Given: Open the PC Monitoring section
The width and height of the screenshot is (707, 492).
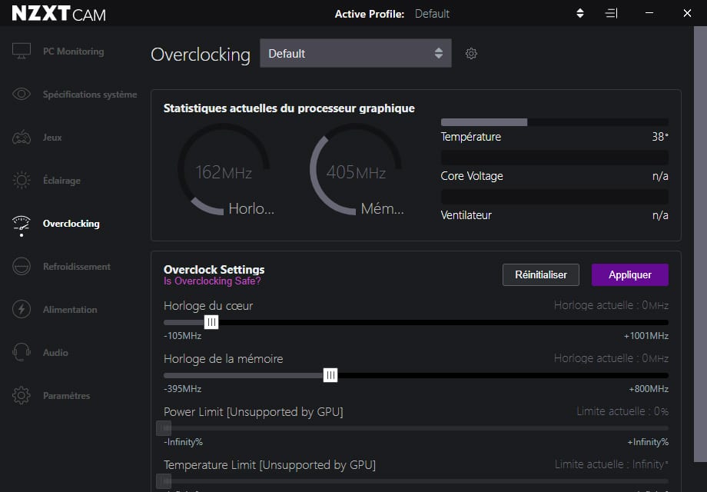Looking at the screenshot, I should click(74, 52).
